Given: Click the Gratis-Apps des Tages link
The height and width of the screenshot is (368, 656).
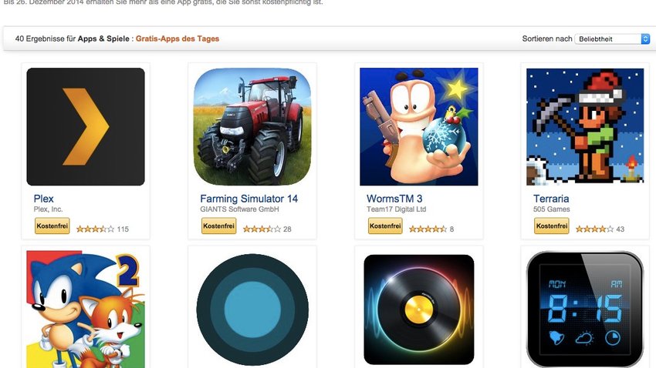Looking at the screenshot, I should coord(178,38).
